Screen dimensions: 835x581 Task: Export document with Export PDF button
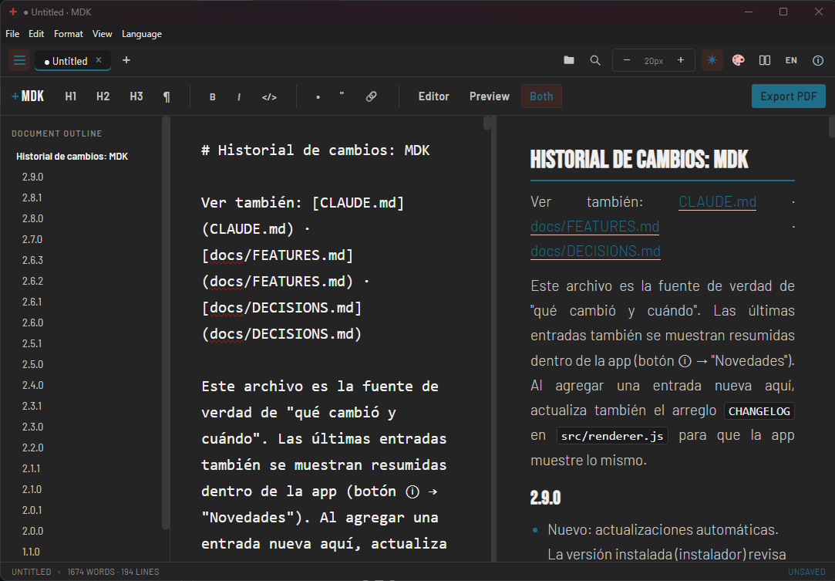788,96
